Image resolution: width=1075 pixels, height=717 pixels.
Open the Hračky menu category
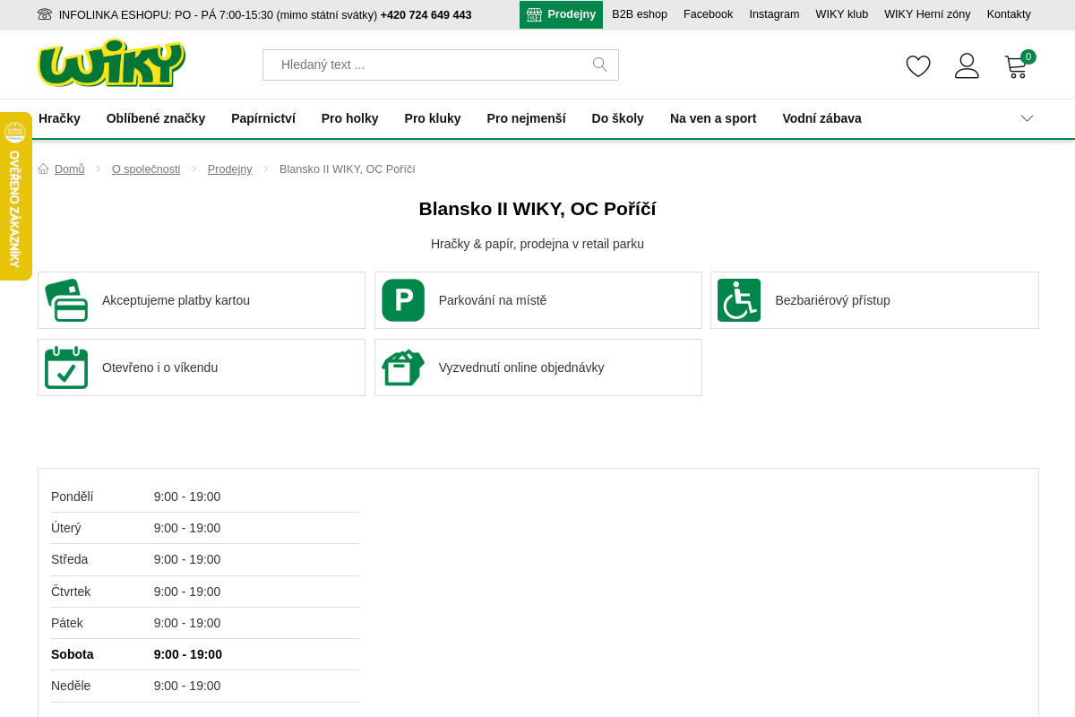click(59, 118)
